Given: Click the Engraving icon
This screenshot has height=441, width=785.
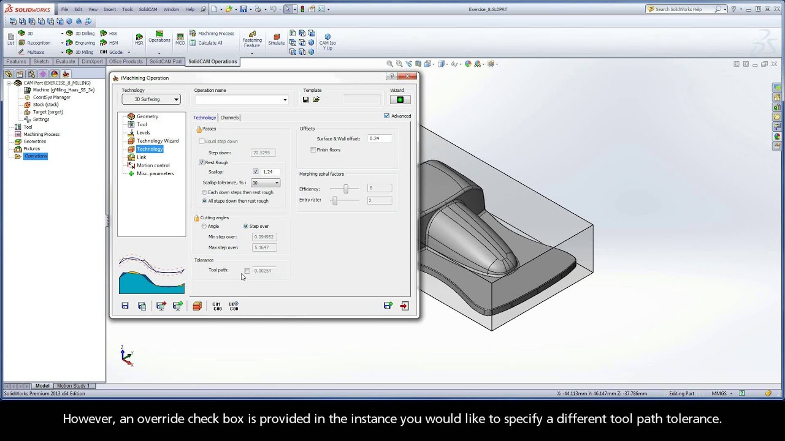Looking at the screenshot, I should coord(70,43).
